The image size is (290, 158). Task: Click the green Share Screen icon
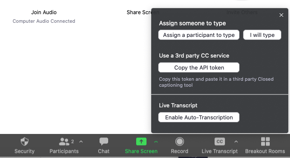(x=141, y=142)
